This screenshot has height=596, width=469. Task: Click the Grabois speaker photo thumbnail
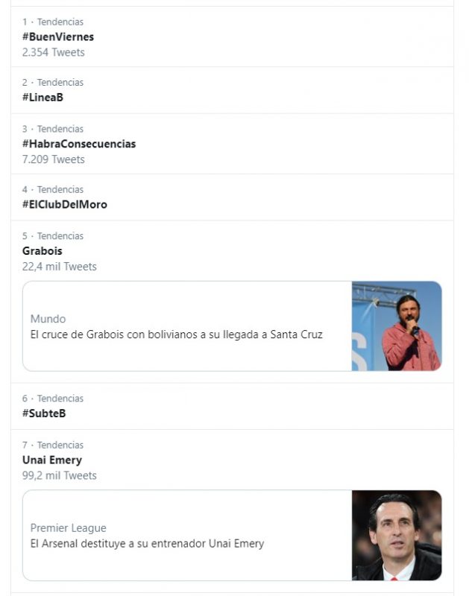point(396,326)
